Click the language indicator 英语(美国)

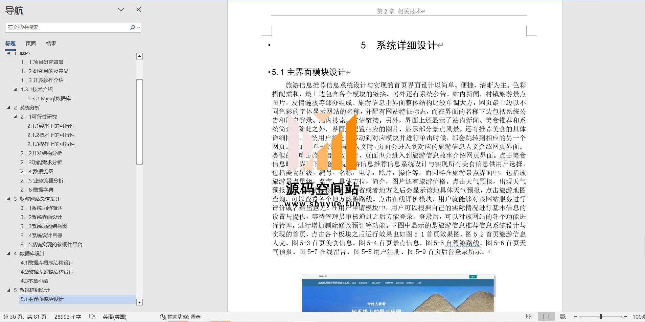(114, 317)
